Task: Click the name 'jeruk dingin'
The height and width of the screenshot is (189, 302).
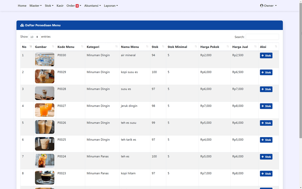Action: (129, 106)
